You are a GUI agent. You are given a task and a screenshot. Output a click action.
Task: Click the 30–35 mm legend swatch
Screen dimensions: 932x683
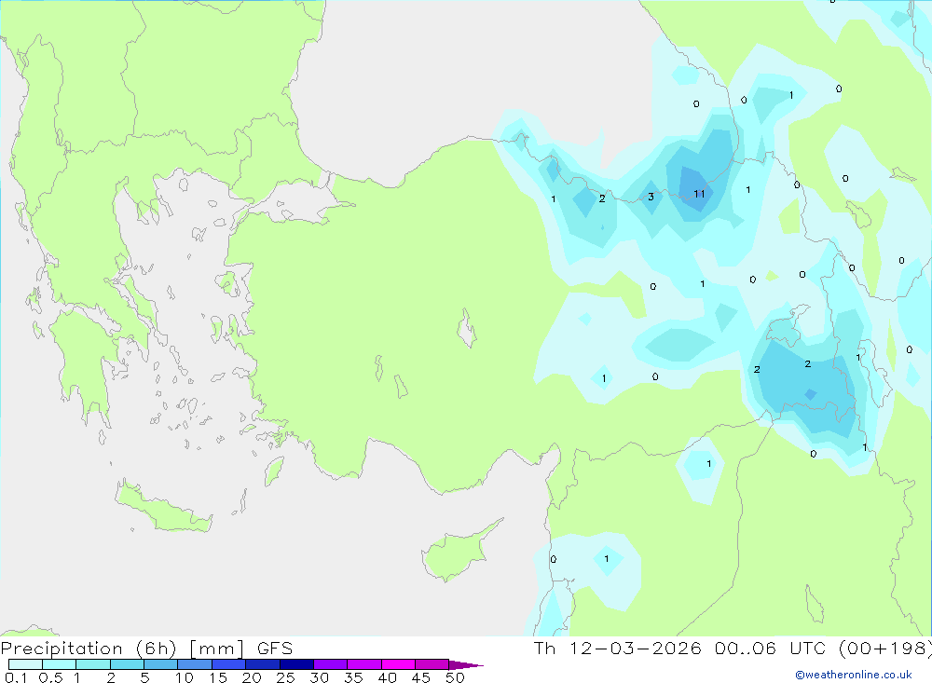[330, 664]
